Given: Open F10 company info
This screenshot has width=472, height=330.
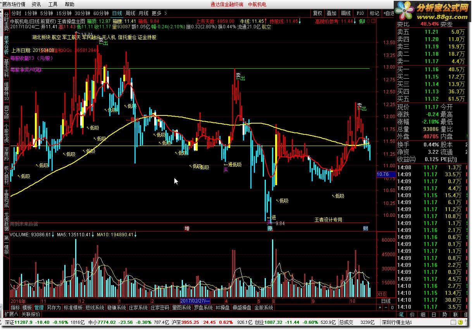Looking at the screenshot, I should coord(360,13).
